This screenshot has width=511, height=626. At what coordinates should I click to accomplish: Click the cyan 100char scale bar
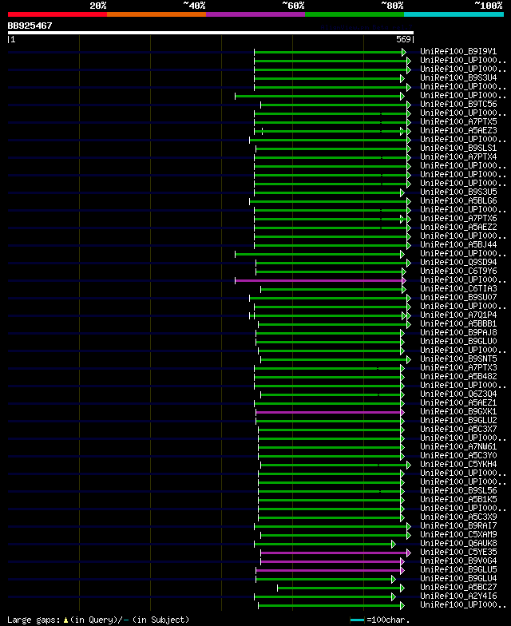click(358, 620)
